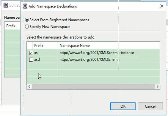Check the xsd namespace checkbox
The width and height of the screenshot is (168, 116).
point(31,60)
